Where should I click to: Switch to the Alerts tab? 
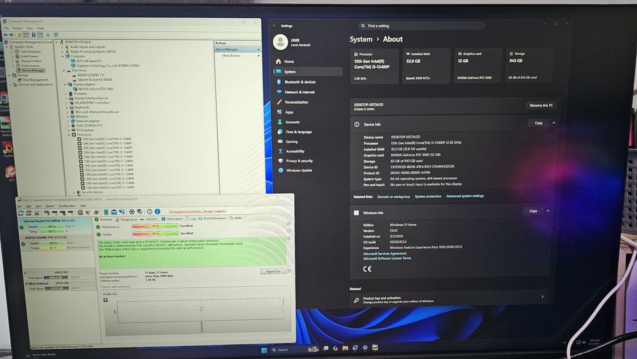[x=236, y=218]
